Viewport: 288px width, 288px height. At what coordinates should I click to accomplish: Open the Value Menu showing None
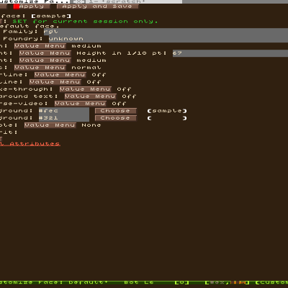coord(50,125)
